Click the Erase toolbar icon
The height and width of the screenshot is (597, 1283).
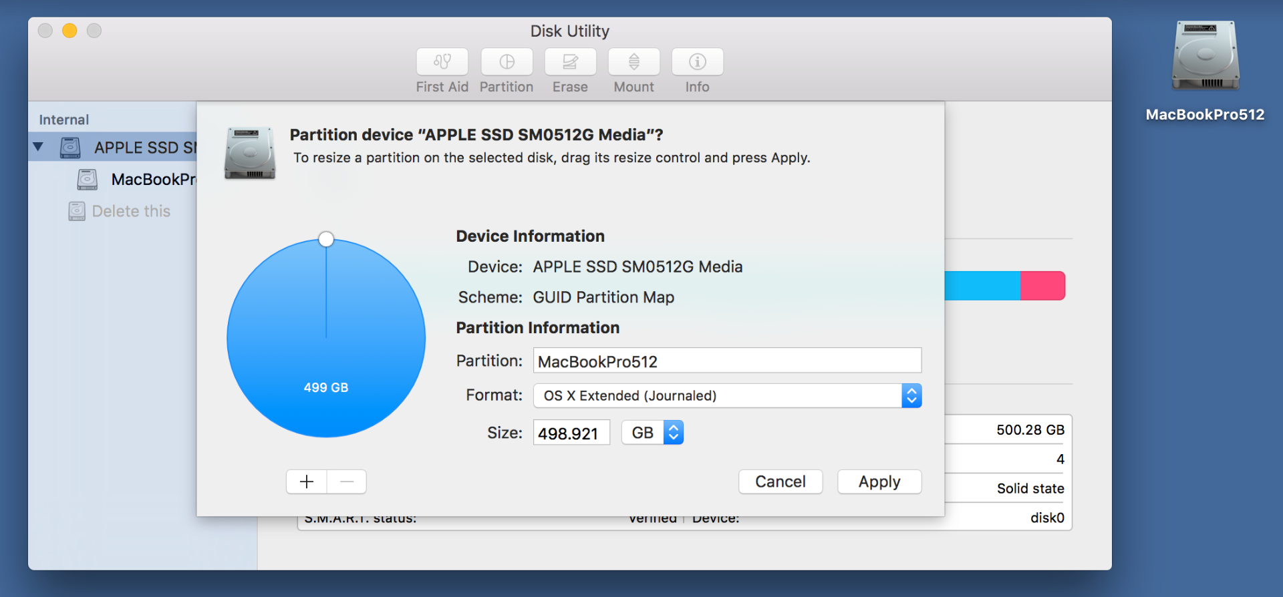coord(570,62)
